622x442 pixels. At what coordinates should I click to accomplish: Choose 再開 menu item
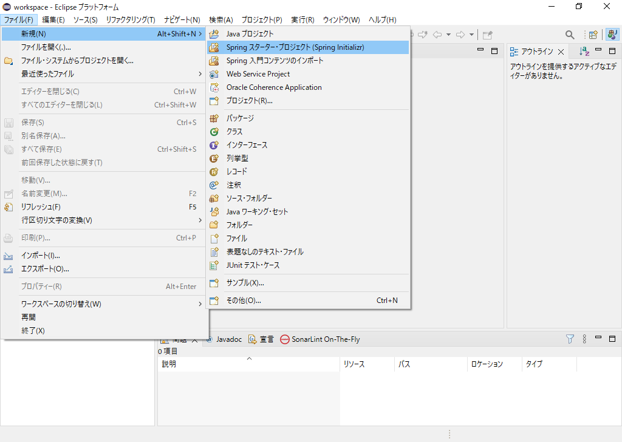tap(103, 318)
